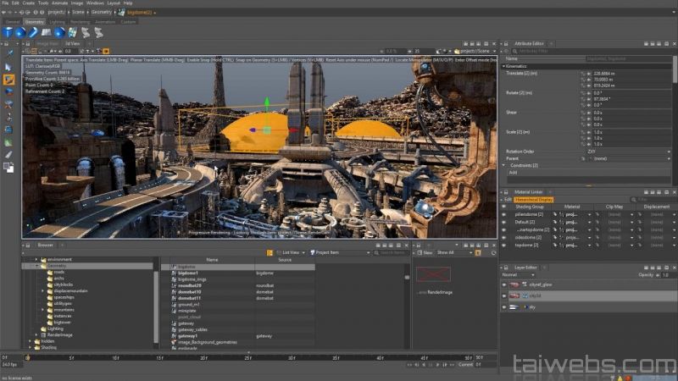678x381 pixels.
Task: Click the arrow Select tool
Action: [8, 66]
